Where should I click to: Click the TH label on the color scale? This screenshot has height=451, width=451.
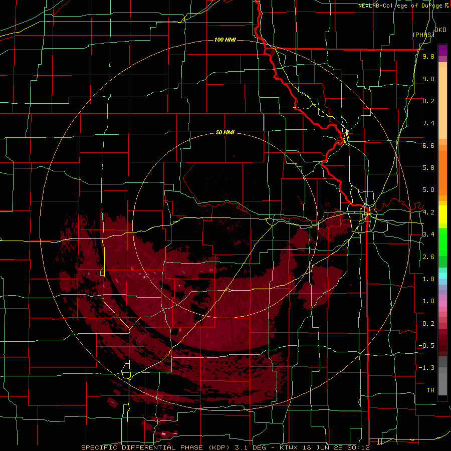430,390
